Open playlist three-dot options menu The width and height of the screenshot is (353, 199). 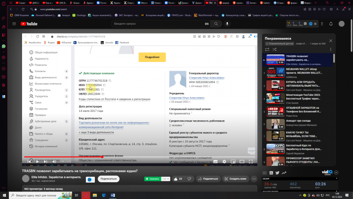pos(330,50)
